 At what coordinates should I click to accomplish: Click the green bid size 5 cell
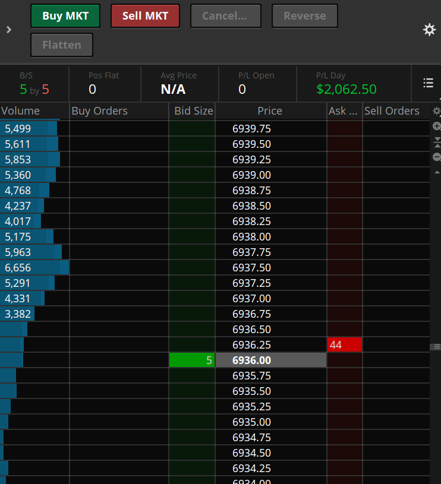pos(192,360)
